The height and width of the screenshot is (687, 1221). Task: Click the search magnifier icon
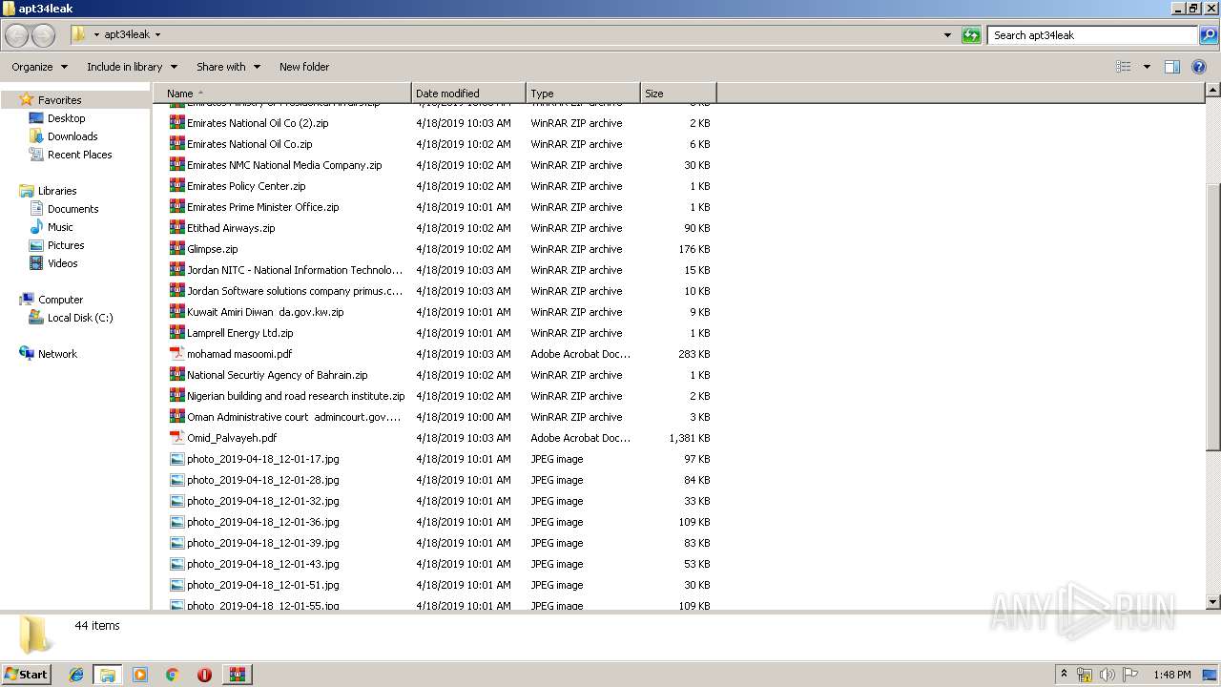click(x=1209, y=35)
